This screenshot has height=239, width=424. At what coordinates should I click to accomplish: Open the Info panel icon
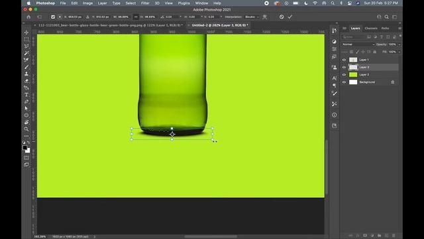coord(334,115)
